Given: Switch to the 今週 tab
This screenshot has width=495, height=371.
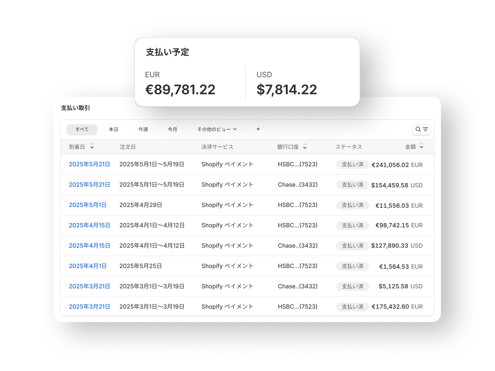Looking at the screenshot, I should click(143, 129).
